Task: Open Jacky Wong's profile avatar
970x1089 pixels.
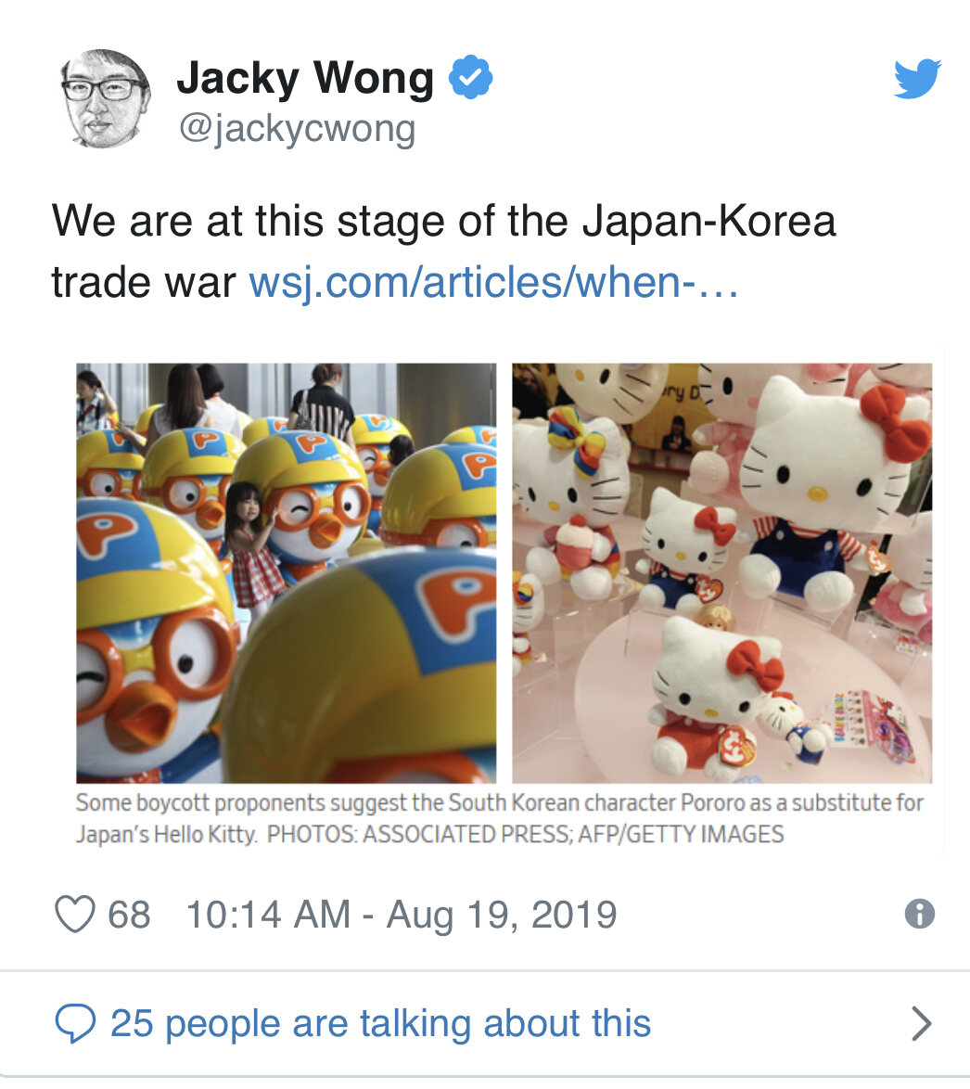Action: click(105, 98)
